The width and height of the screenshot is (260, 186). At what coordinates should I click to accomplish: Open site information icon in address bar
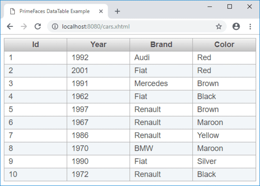pyautogui.click(x=55, y=26)
